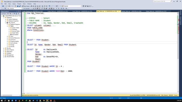The image size is (182, 102).
Task: Open the Edit menu
Action: [x=5, y=4]
